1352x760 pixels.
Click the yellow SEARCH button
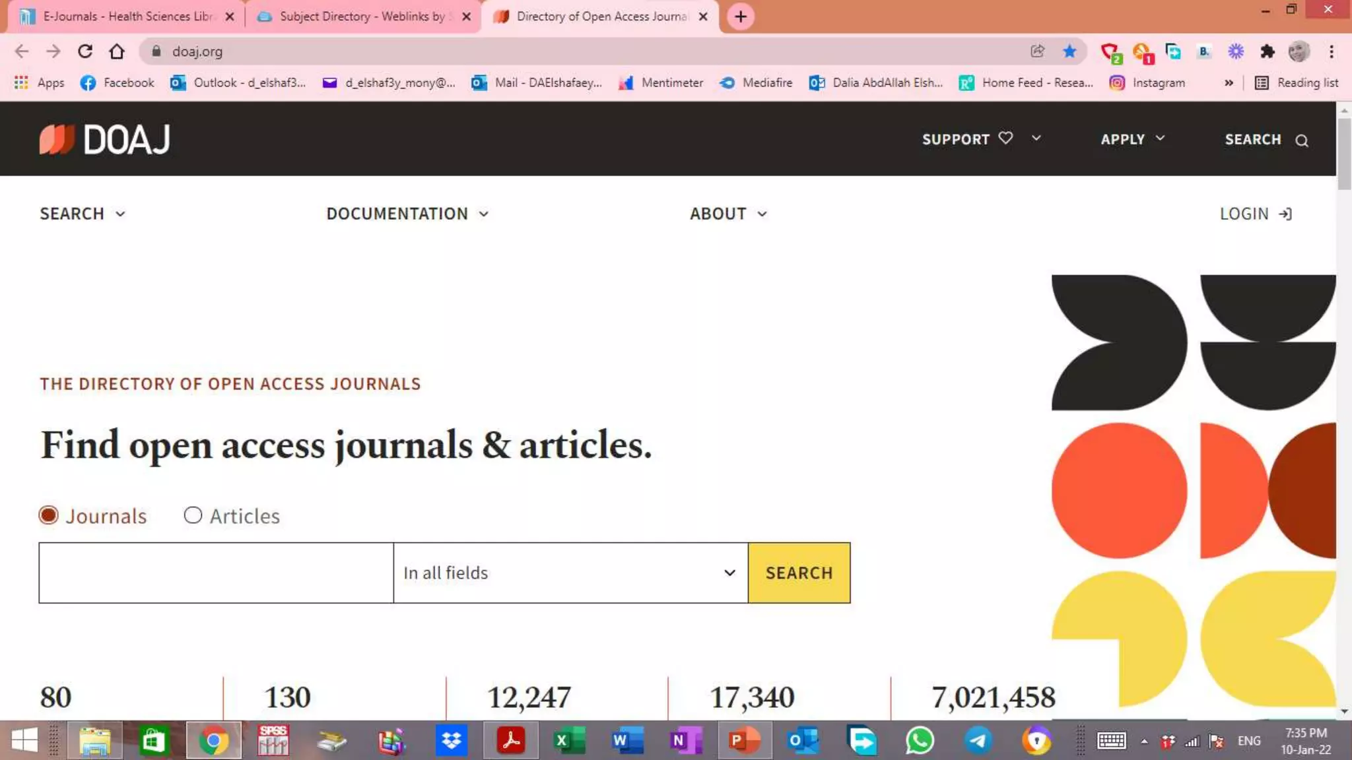tap(799, 573)
